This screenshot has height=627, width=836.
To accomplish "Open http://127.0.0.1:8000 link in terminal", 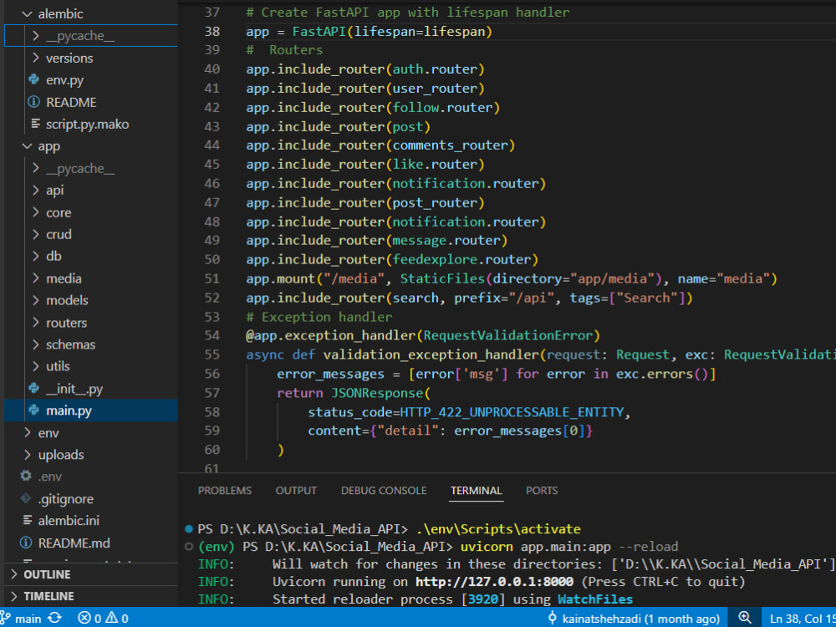I will [x=494, y=582].
